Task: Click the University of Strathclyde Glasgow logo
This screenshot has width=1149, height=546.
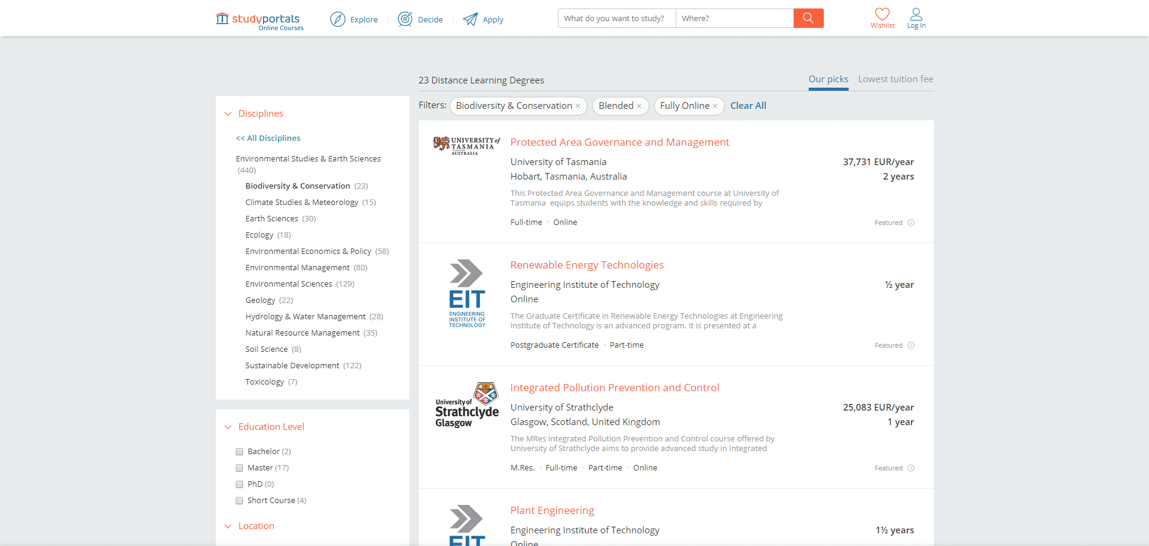Action: [467, 405]
